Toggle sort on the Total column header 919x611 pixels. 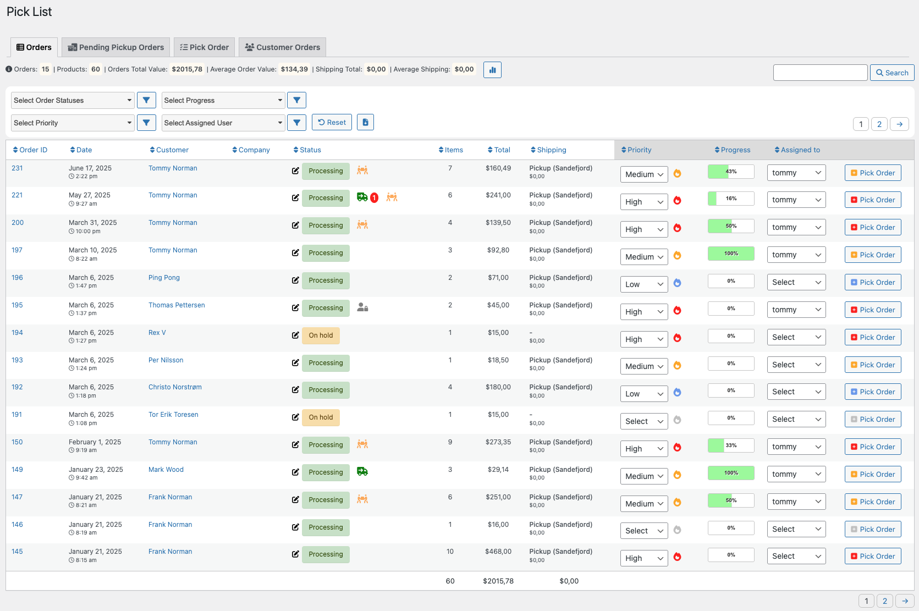[499, 150]
